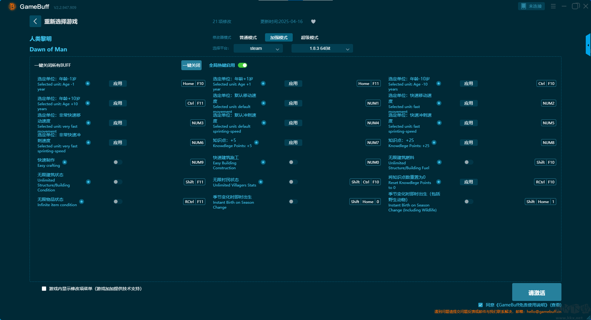591x320 pixels.
Task: Enable the Easy crafting toggle
Action: pos(118,162)
